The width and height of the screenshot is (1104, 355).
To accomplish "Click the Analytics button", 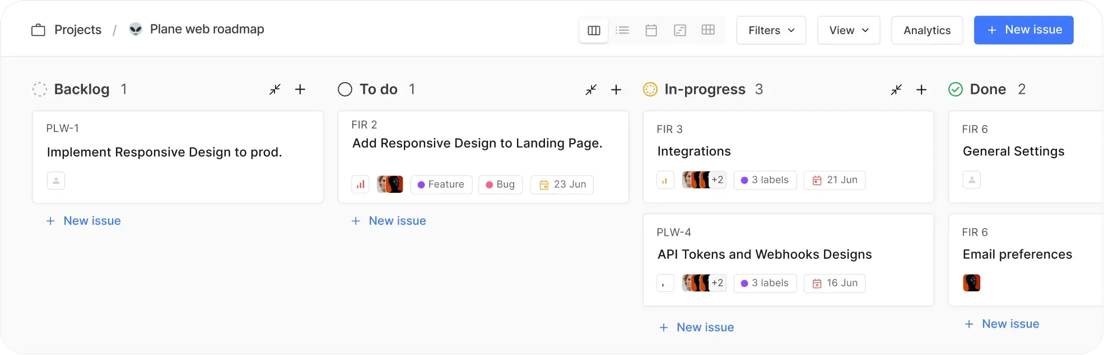I will point(926,30).
